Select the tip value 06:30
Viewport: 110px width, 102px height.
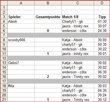102,72
